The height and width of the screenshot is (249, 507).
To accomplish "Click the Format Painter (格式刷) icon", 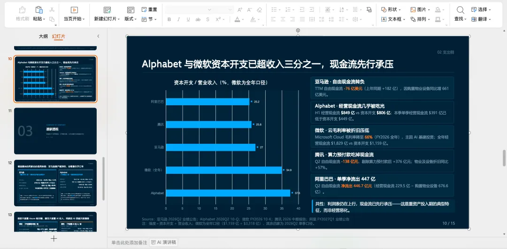I will (23, 10).
